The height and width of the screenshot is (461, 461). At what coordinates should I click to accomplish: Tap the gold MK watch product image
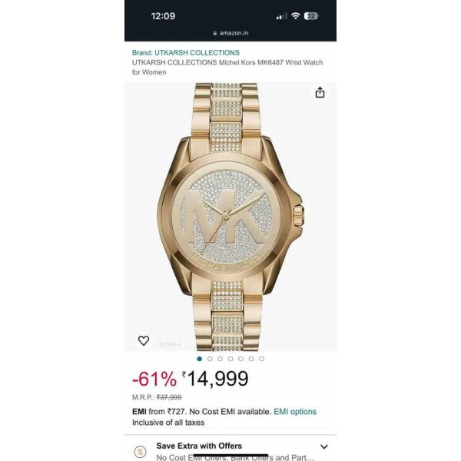coord(230,217)
